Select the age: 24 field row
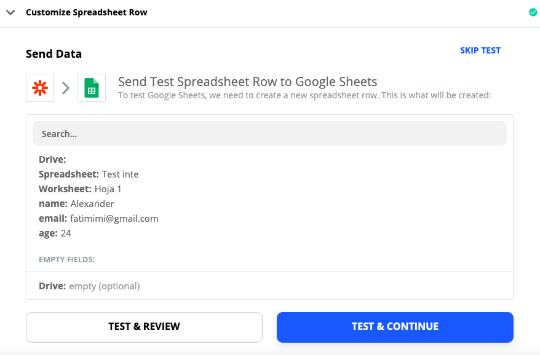540x355 pixels. coord(55,233)
